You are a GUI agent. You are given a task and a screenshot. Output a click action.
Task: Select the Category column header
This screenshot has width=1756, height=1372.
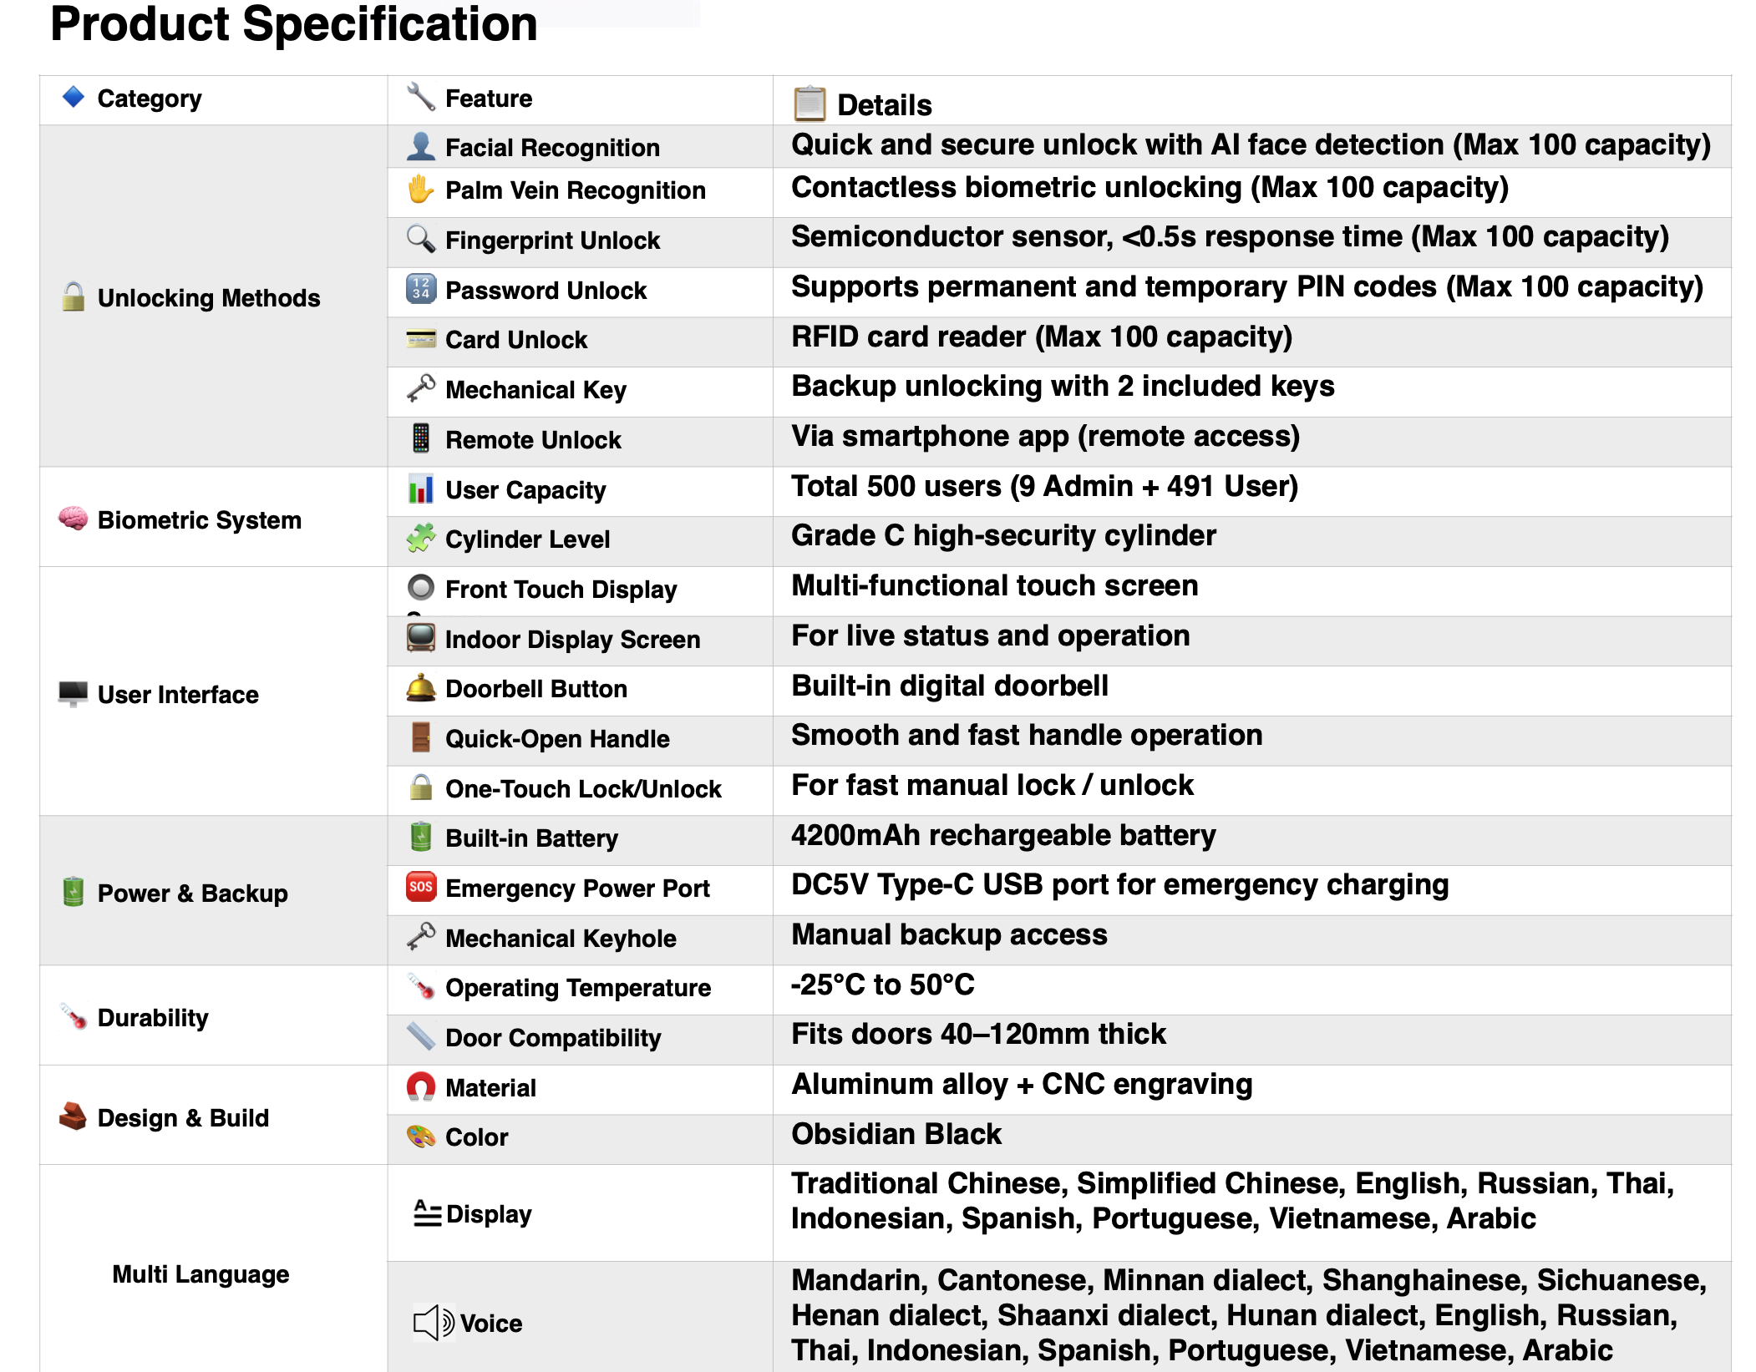coord(149,99)
